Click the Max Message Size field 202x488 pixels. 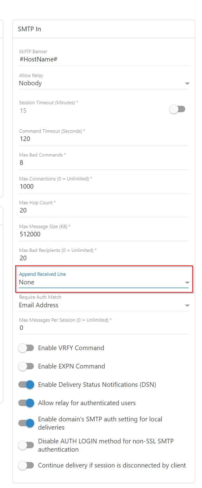[x=104, y=234]
